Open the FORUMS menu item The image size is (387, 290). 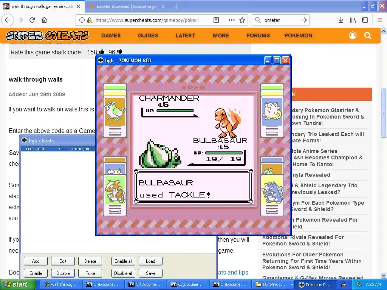pyautogui.click(x=258, y=35)
